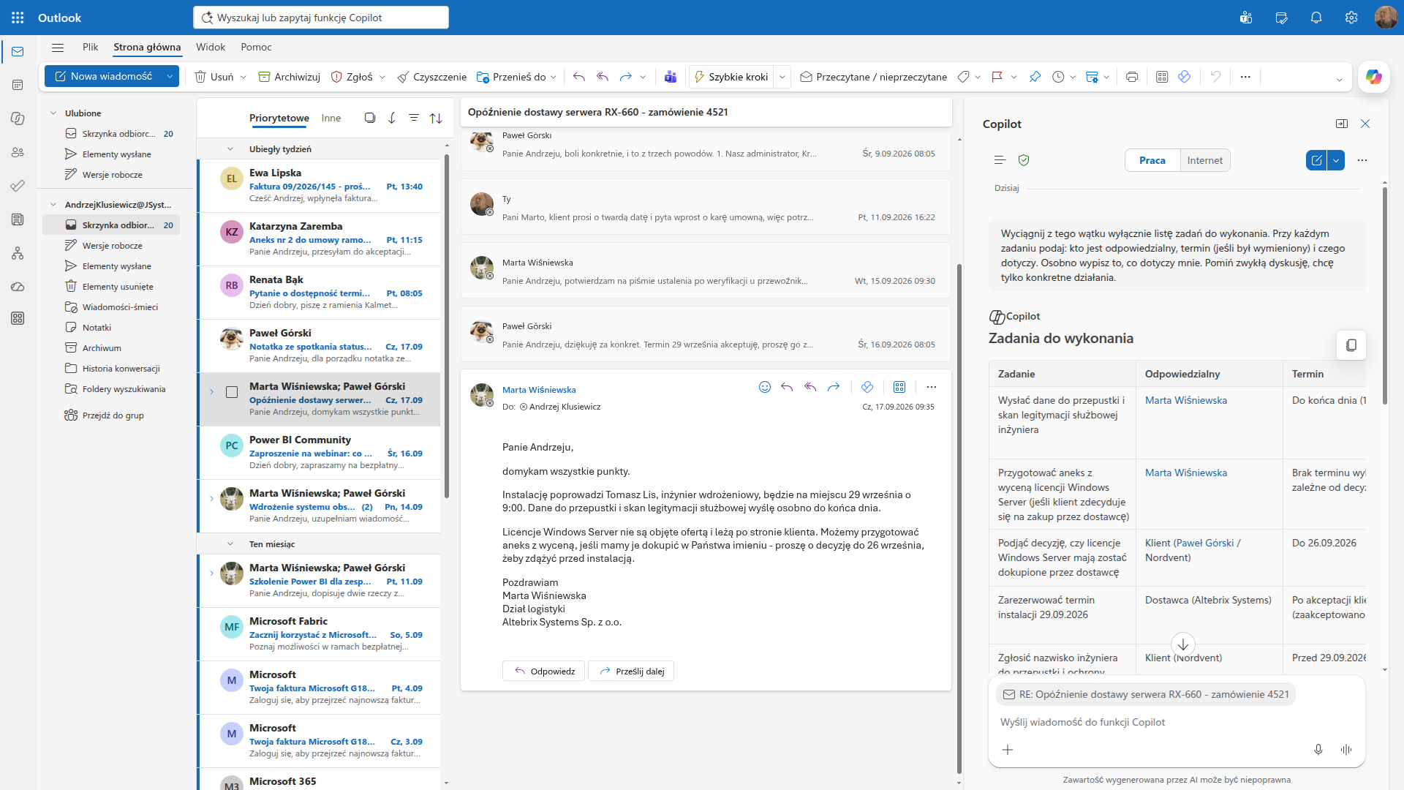1404x790 pixels.
Task: Click Reply arrow in ribbon toolbar
Action: click(579, 77)
